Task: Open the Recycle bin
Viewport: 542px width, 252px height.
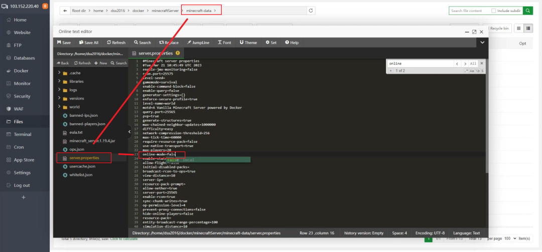Action: click(497, 29)
